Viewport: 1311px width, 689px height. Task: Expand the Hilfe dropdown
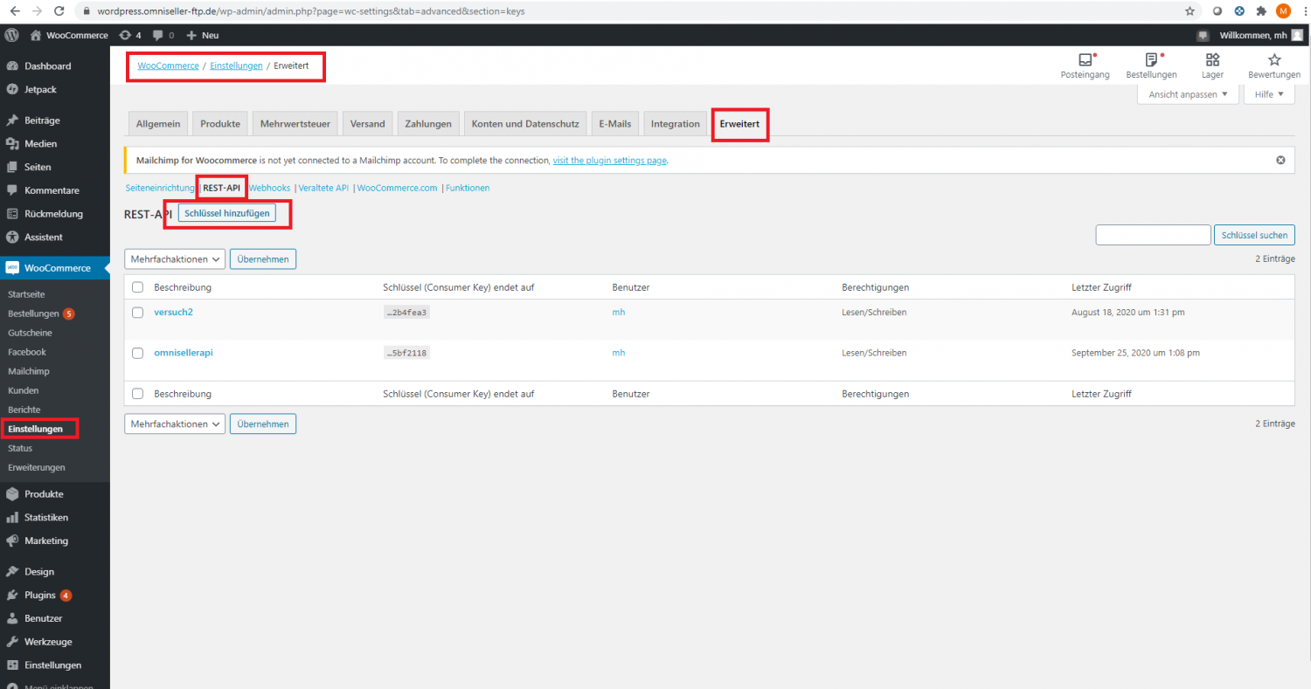(x=1268, y=94)
